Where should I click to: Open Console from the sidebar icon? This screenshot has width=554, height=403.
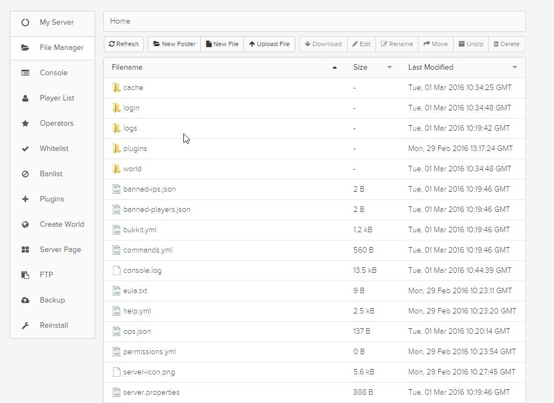click(x=25, y=73)
